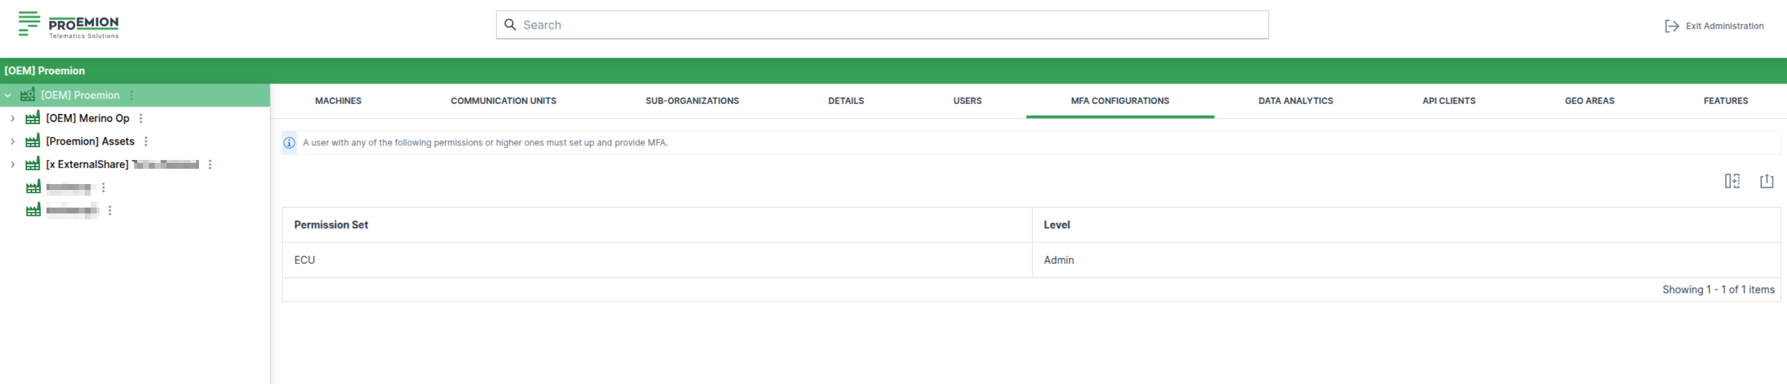
Task: Open the Communication Units tab
Action: [x=503, y=101]
